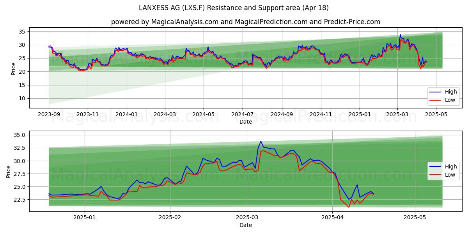
Task: Click 'Low' in the top chart legend
Action: pyautogui.click(x=450, y=100)
